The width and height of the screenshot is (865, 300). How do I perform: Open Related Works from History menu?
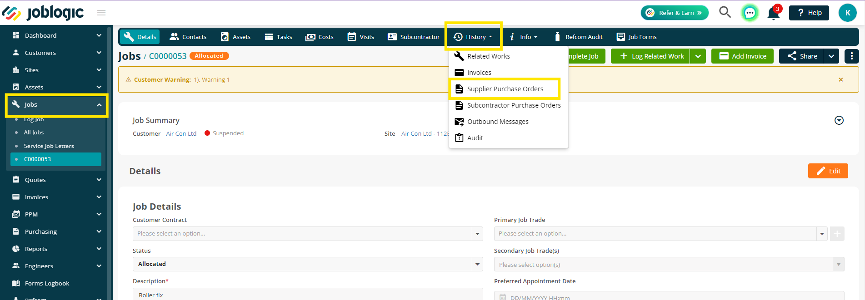coord(489,56)
